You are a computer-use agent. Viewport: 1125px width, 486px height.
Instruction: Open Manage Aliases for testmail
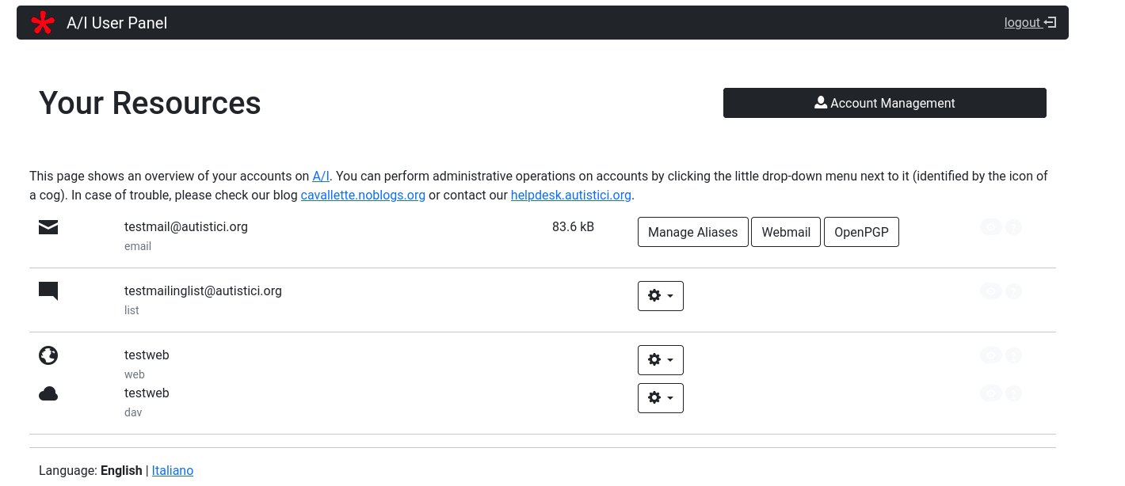(x=692, y=232)
